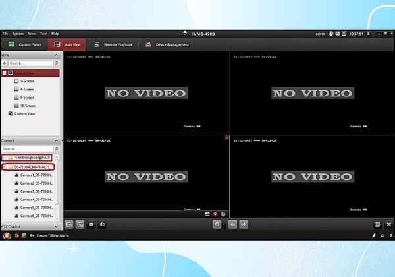This screenshot has height=277, width=395.
Task: Open Custom View in the tree
Action: pos(22,114)
